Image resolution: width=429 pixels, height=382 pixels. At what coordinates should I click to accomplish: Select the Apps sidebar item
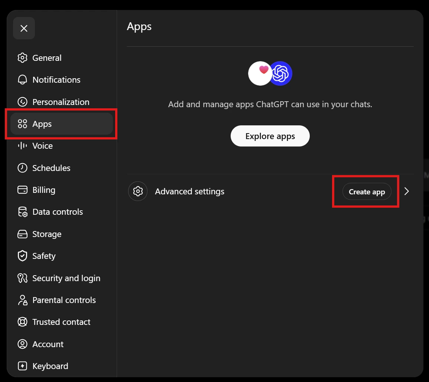pos(62,124)
